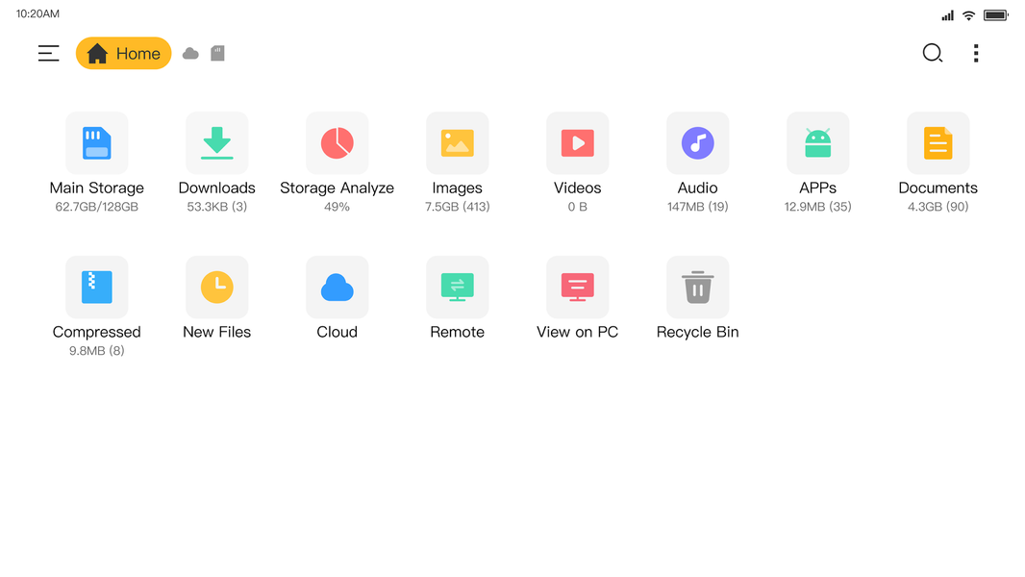
Task: Launch View on PC feature
Action: 577,287
